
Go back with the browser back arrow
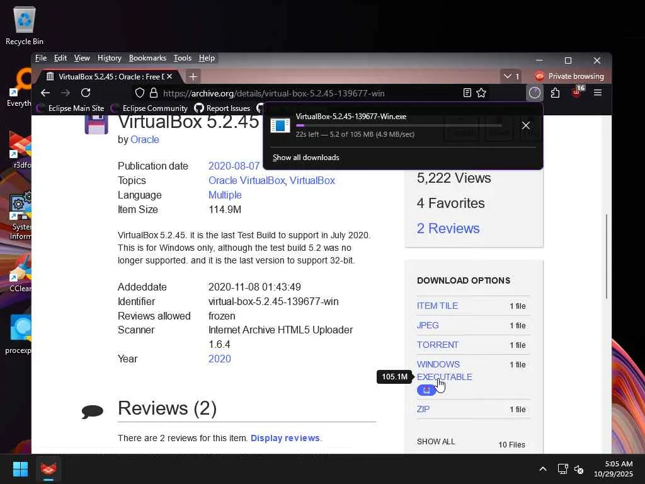[45, 93]
